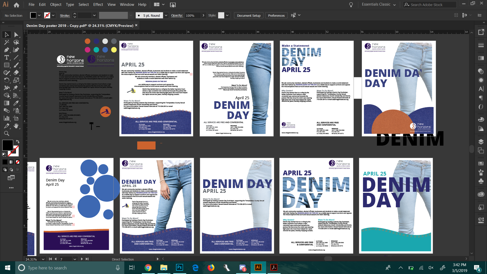
Task: Select the Rotate tool
Action: coord(7,80)
